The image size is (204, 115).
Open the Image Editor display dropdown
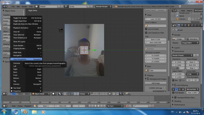[x=190, y=43]
